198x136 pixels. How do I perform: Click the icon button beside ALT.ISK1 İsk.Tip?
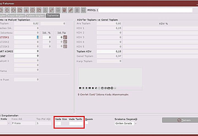coord(65,37)
